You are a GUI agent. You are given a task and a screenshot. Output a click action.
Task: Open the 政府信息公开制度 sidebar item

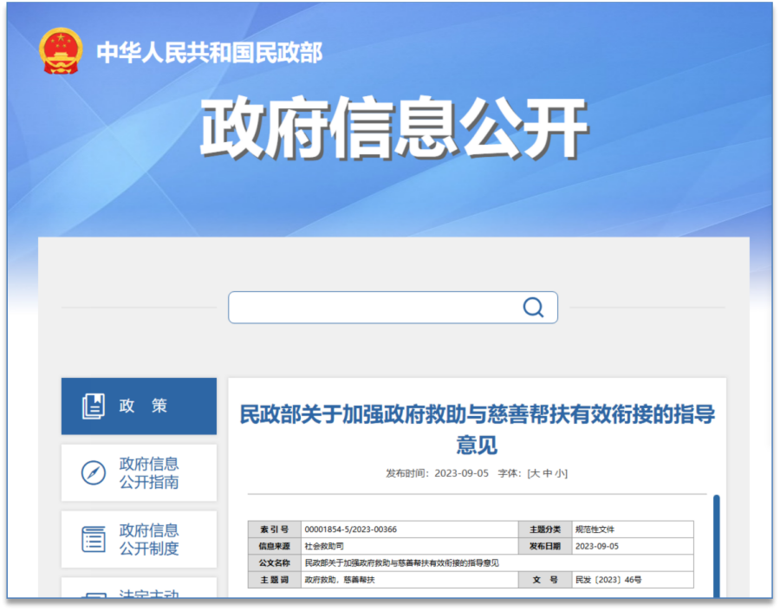coord(139,539)
